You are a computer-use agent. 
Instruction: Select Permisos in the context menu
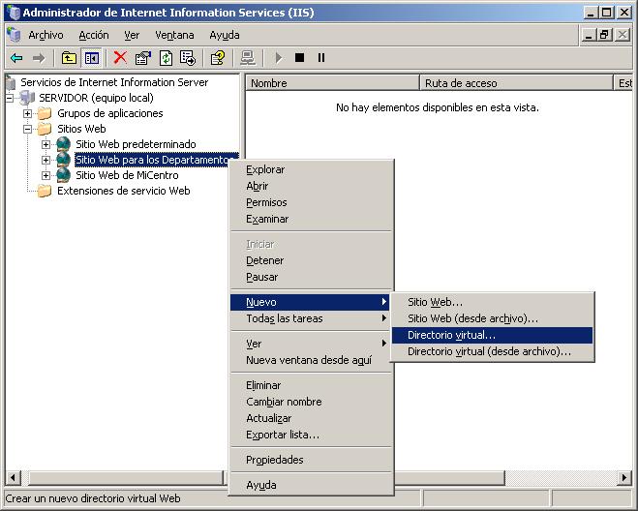(x=310, y=202)
